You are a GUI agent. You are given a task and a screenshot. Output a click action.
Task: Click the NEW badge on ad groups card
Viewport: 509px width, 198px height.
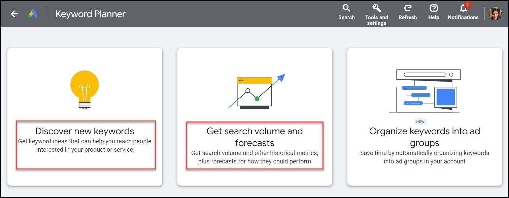[421, 121]
